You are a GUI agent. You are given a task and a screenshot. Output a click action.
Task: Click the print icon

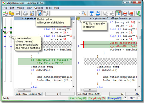(26, 13)
